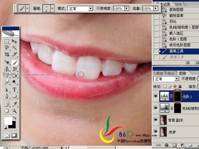This screenshot has height=149, width=199.
Task: Click the white foreground color swatch
Action: [8, 120]
